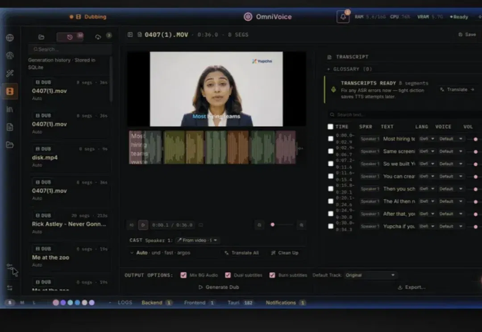
Task: Click the file icon beside 0407(1).MOV title
Action: pyautogui.click(x=140, y=35)
